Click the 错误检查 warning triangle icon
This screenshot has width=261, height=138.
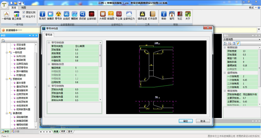pos(142,14)
